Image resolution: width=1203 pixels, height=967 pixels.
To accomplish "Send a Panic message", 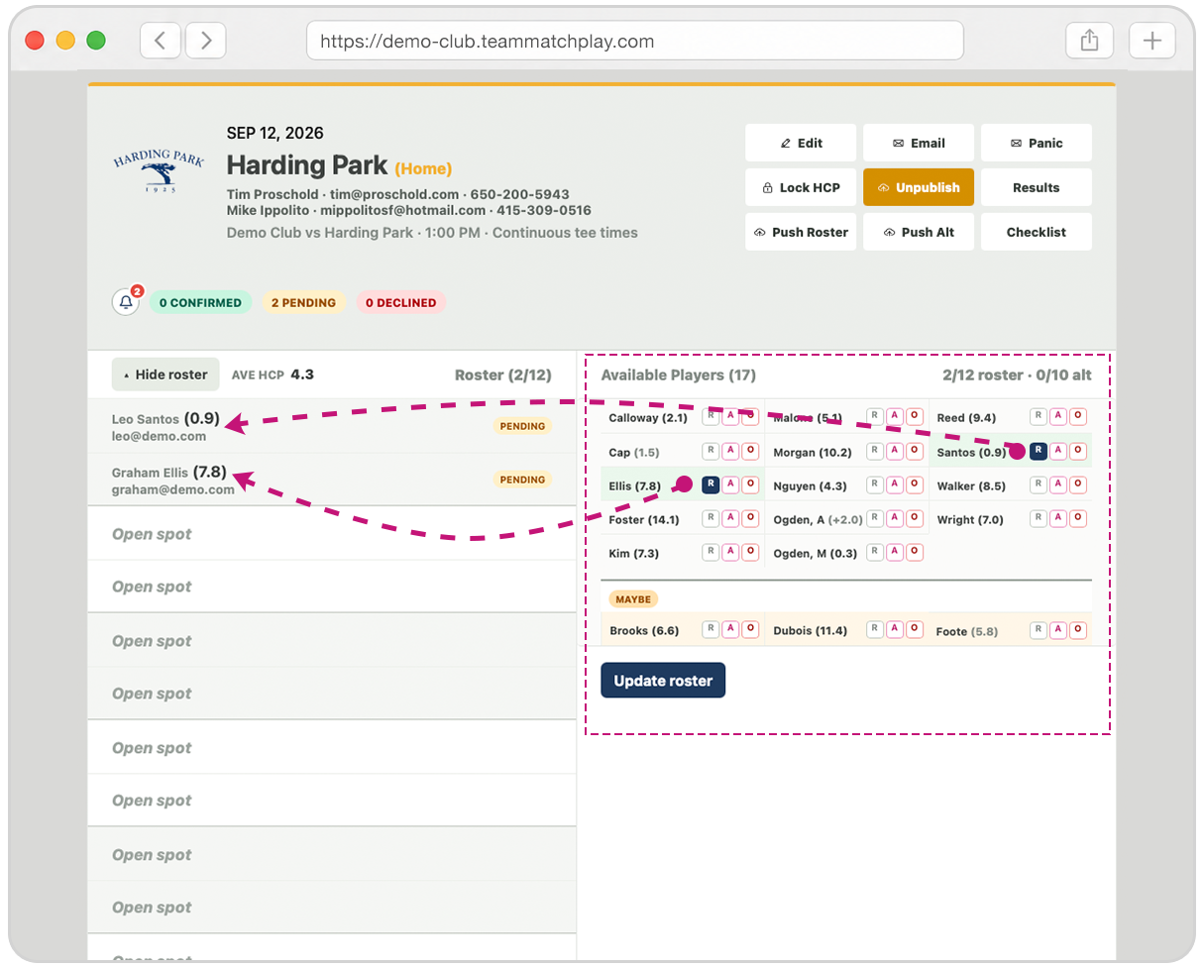I will 1037,143.
